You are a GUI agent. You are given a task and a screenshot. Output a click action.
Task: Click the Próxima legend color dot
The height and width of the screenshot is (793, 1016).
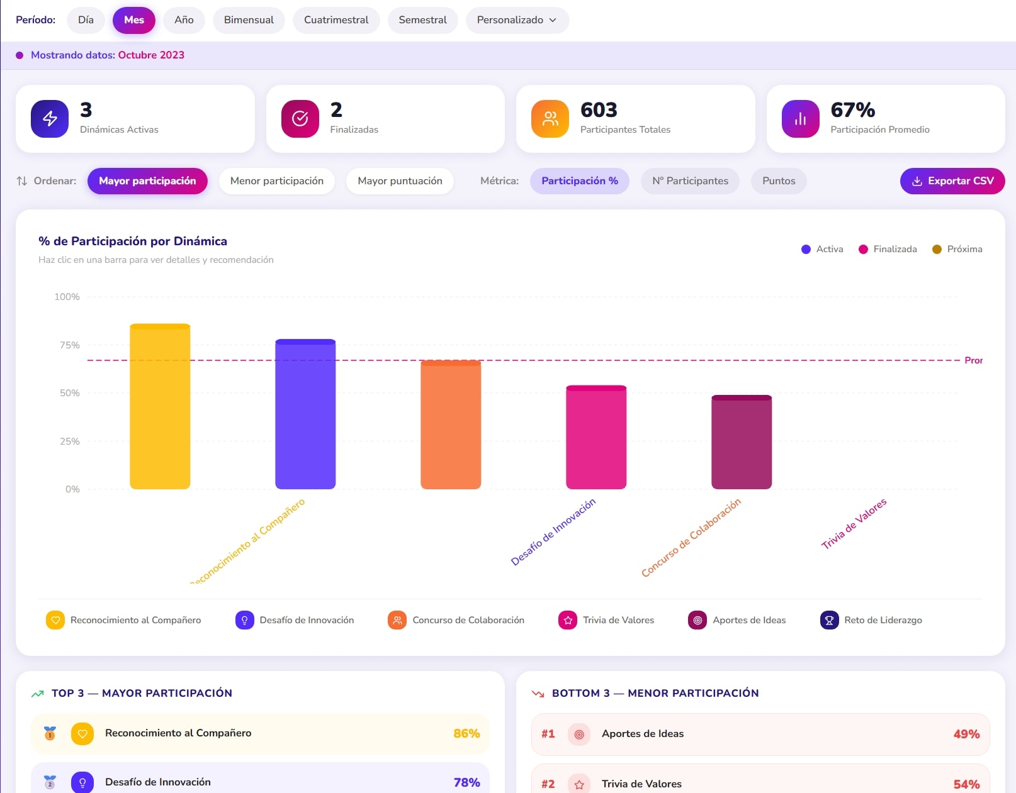click(937, 250)
